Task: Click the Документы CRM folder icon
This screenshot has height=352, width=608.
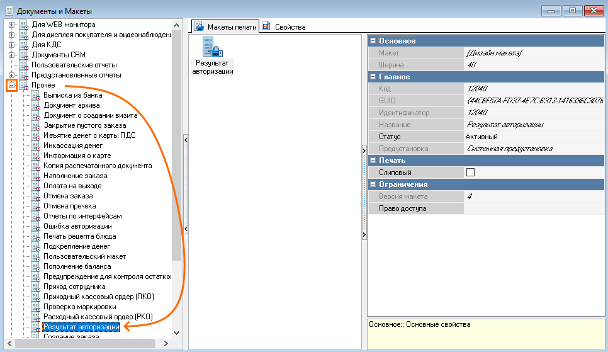Action: tap(24, 55)
